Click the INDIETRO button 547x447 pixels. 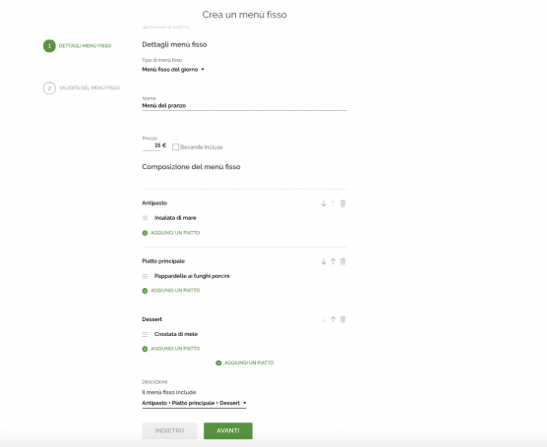click(x=169, y=431)
